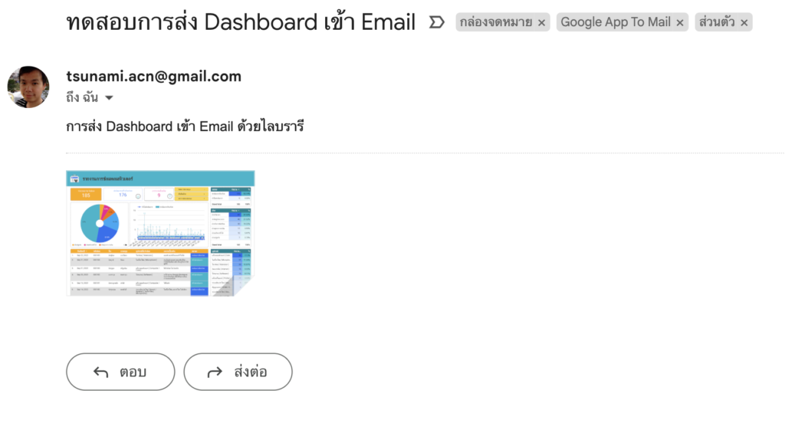Open the กล่องจดหมาย label chip

coord(496,22)
